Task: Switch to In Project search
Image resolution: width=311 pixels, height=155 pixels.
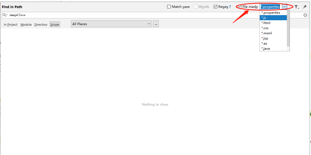Action: tap(11, 25)
